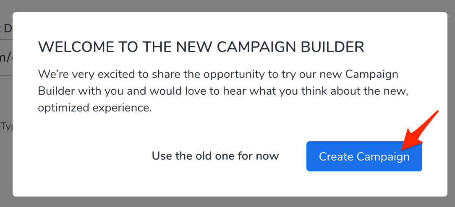Click the dimmed backdrop right of the dialog
This screenshot has height=207, width=455.
click(x=451, y=105)
